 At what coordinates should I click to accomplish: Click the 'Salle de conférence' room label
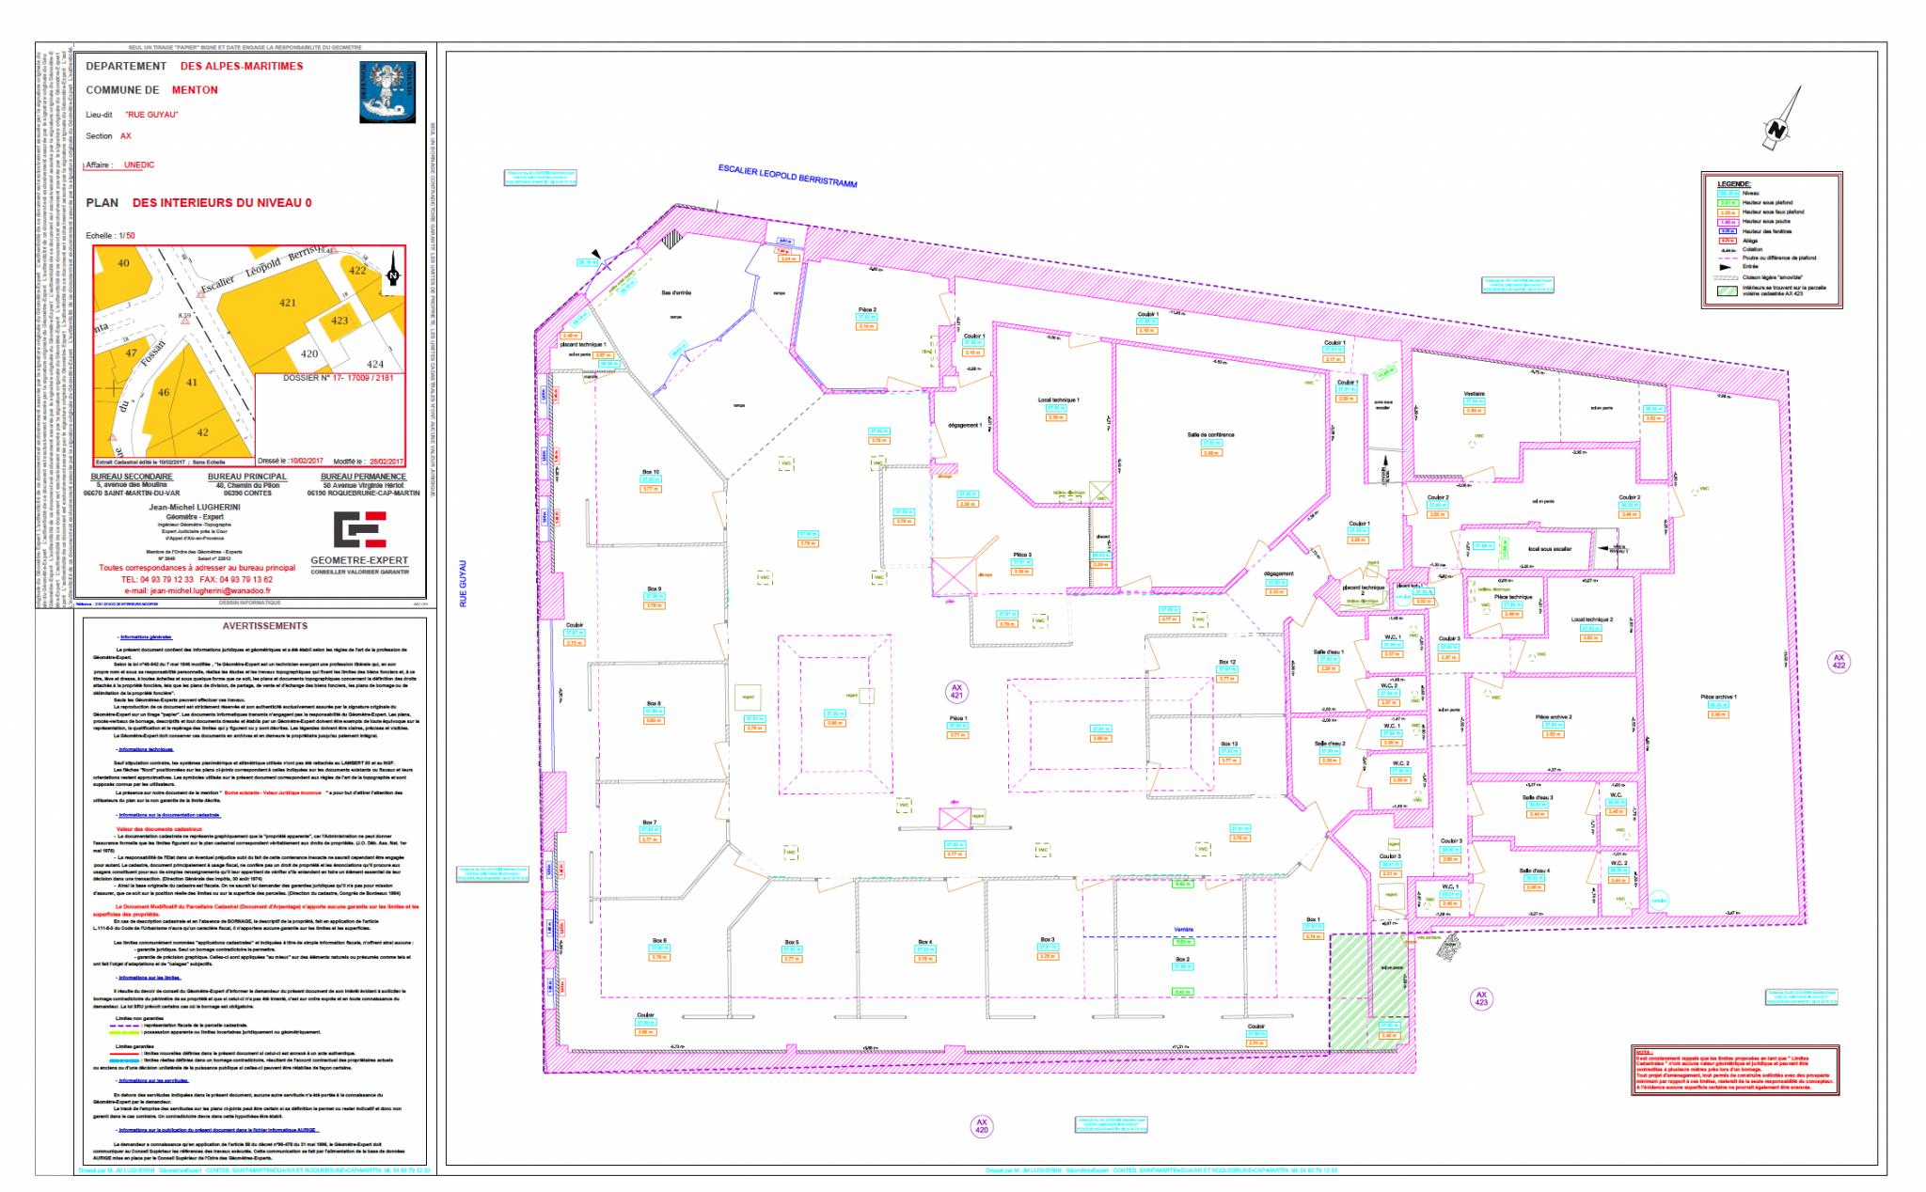click(x=1210, y=434)
